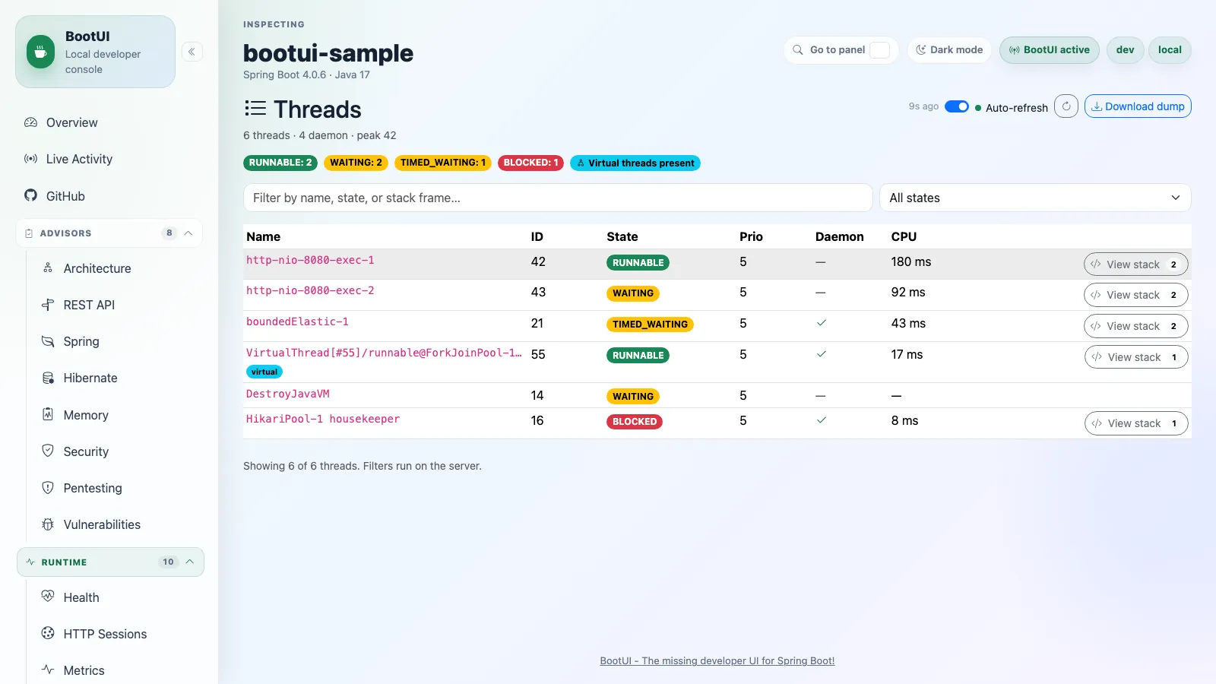Image resolution: width=1216 pixels, height=684 pixels.
Task: Click the DestroyJavaVM thread name
Action: pos(288,394)
